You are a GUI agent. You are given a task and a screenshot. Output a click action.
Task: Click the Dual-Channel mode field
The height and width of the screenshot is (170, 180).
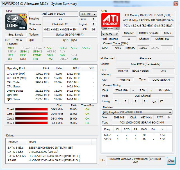pos(143,96)
